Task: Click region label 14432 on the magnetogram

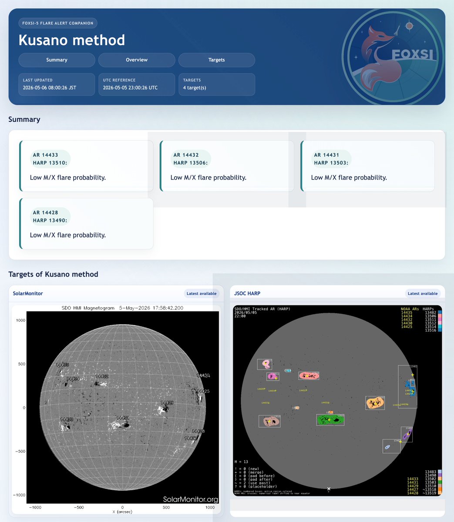Action: 102,376
